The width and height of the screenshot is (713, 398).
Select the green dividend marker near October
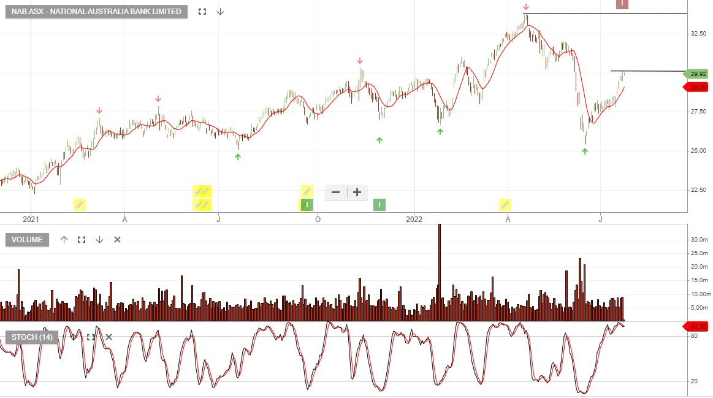click(x=306, y=205)
